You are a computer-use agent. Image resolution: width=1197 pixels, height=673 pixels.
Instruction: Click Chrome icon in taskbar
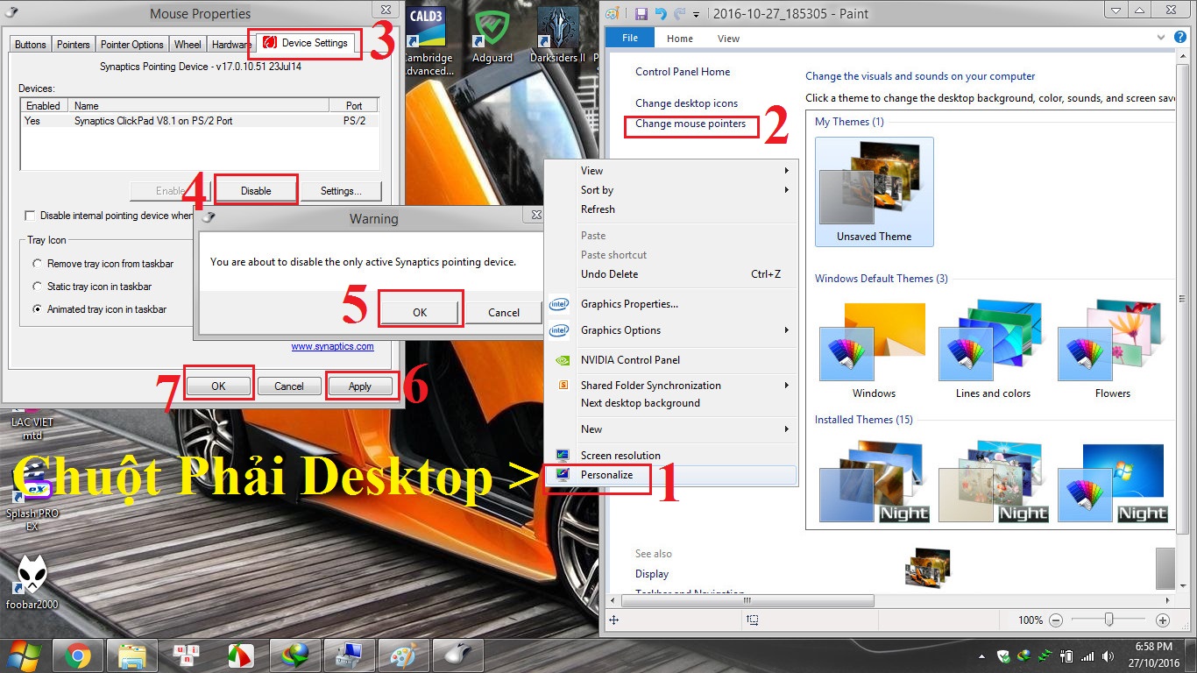click(x=77, y=655)
